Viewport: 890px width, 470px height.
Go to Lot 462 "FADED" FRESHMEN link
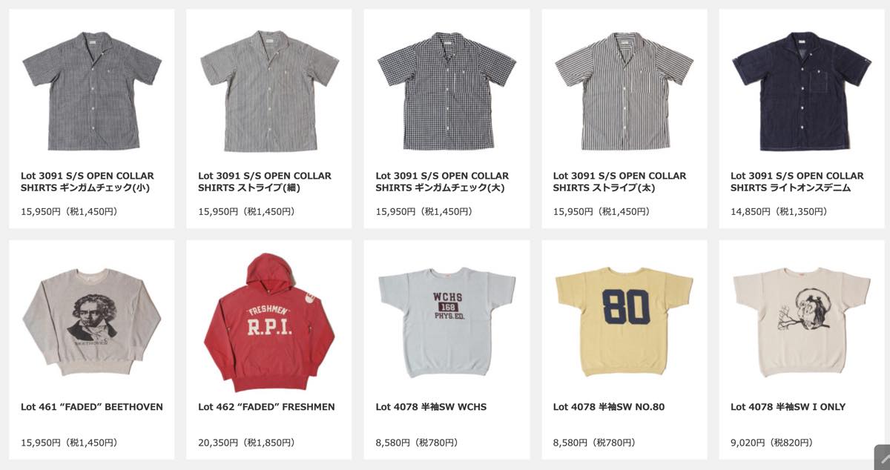pos(266,407)
